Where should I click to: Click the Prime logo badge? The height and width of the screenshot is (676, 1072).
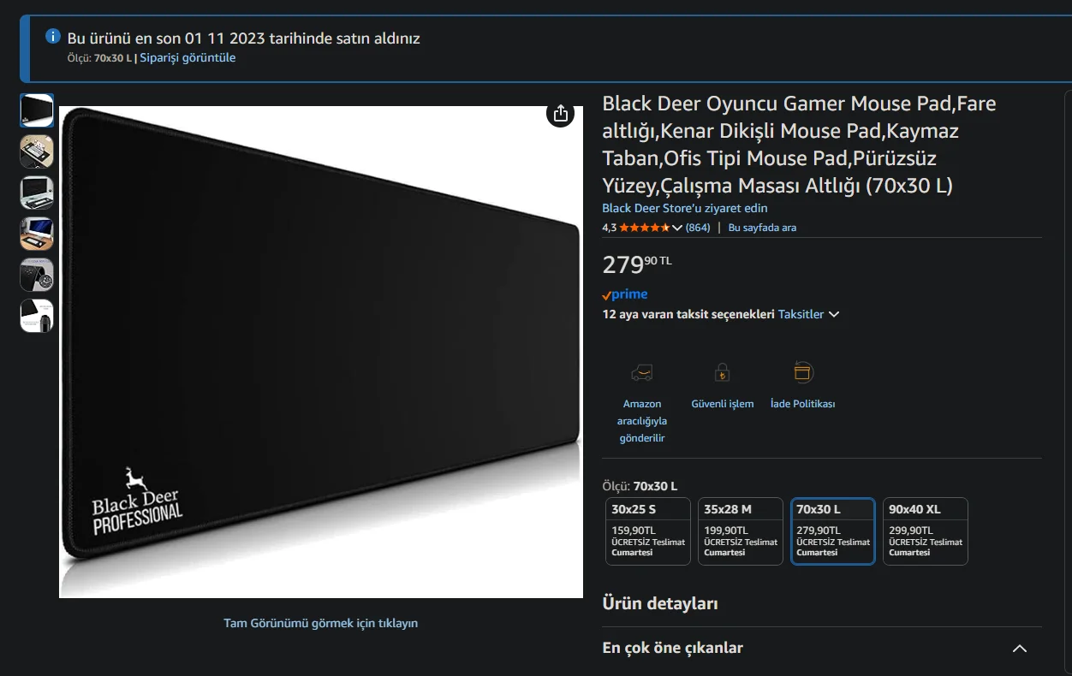(x=625, y=294)
